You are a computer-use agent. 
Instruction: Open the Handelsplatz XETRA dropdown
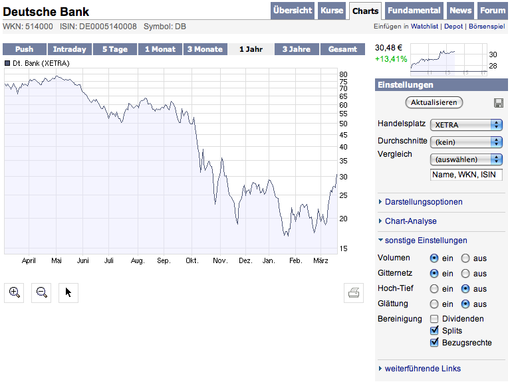coord(466,125)
